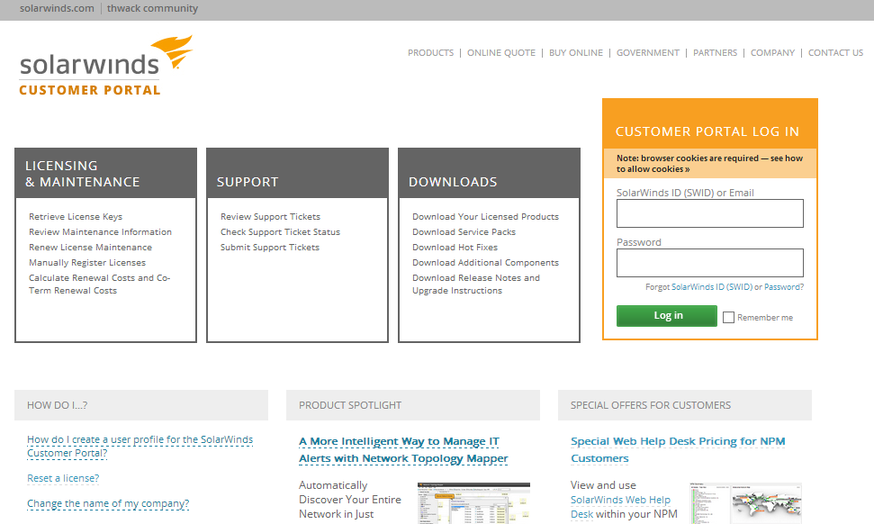Click Renew License Maintenance
The height and width of the screenshot is (524, 874).
click(x=90, y=247)
